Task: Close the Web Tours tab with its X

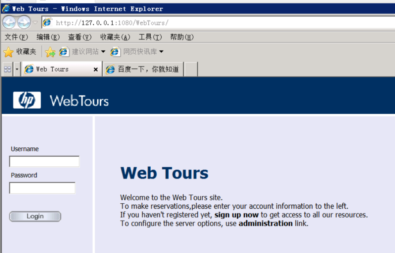Action: pos(95,69)
